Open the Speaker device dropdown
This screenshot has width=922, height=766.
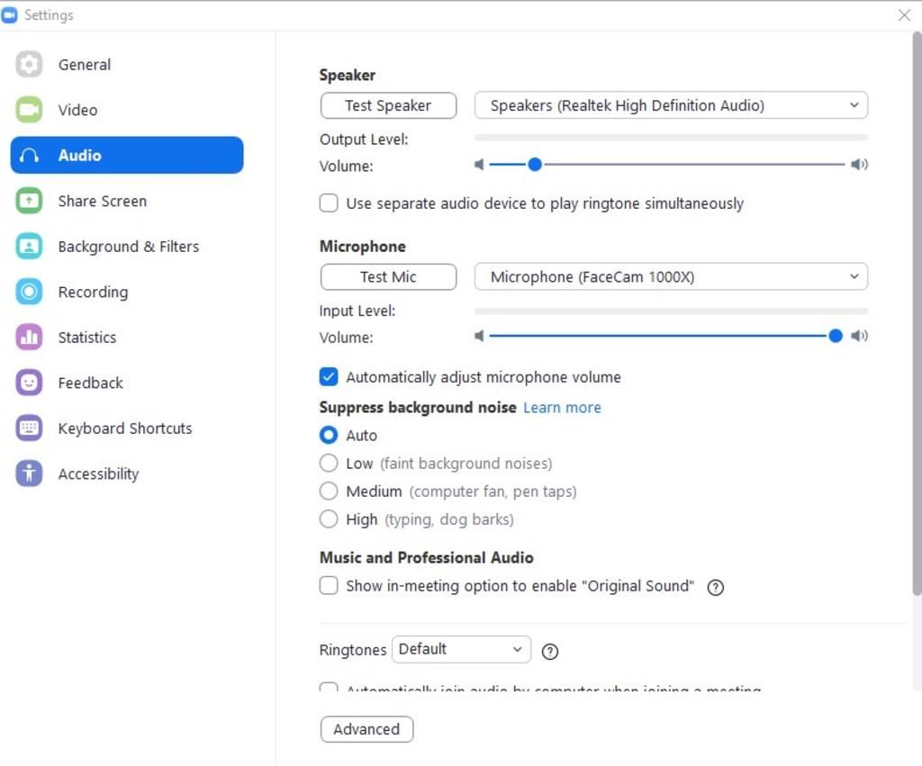pyautogui.click(x=671, y=105)
